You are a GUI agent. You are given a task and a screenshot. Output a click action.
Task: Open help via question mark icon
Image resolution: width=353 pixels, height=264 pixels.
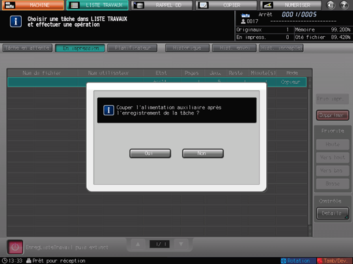(x=344, y=5)
